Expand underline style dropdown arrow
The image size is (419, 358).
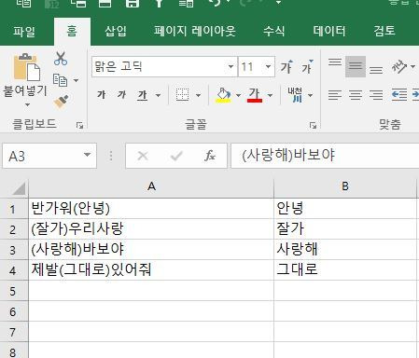click(158, 95)
